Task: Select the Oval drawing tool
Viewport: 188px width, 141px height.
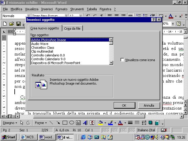Action: point(72,123)
